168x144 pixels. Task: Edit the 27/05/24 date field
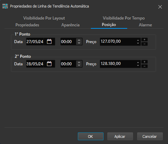(x=35, y=41)
